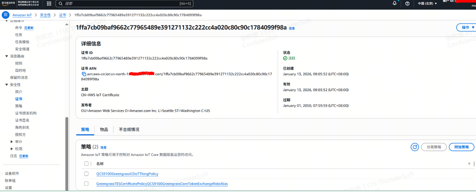Screen dimensions: 476x192
Task: Go to 证书 breadcrumb link
Action: pyautogui.click(x=62, y=15)
